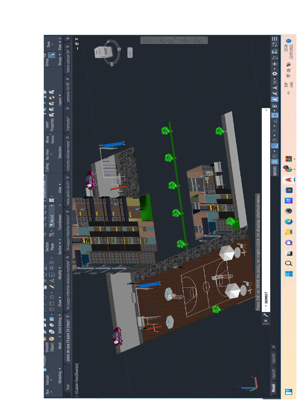This screenshot has width=306, height=408.
Task: Open Windows taskbar Search
Action: pos(288,263)
